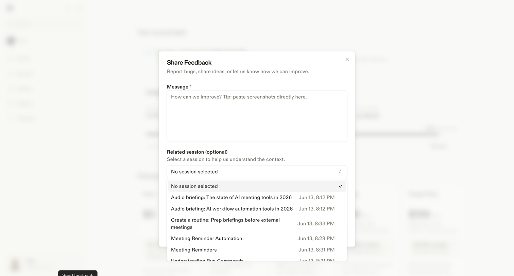The width and height of the screenshot is (514, 276).
Task: Click the Jun 13, 8:31 PM timestamp
Action: click(x=316, y=250)
